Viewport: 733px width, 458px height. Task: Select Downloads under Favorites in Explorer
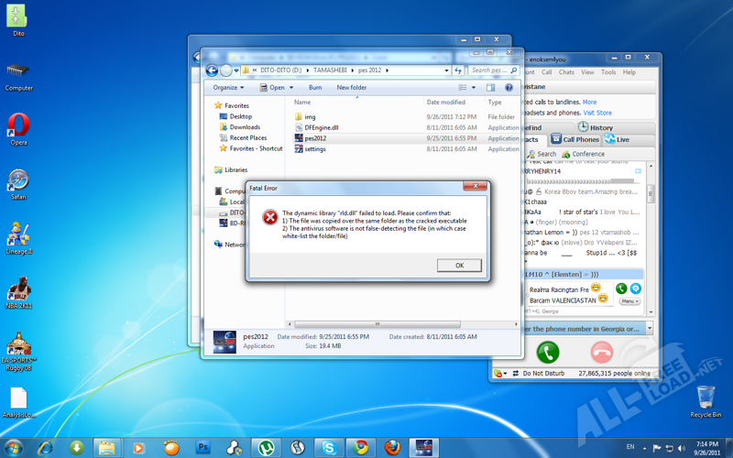[245, 127]
